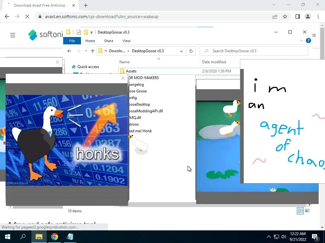Minimize the DesktopGoose Explorer window
This screenshot has width=325, height=243.
[276, 32]
